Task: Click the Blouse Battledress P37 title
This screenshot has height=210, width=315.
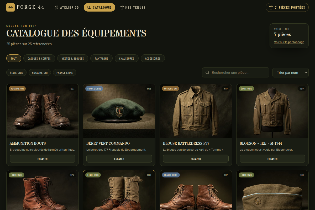Action: [186, 144]
